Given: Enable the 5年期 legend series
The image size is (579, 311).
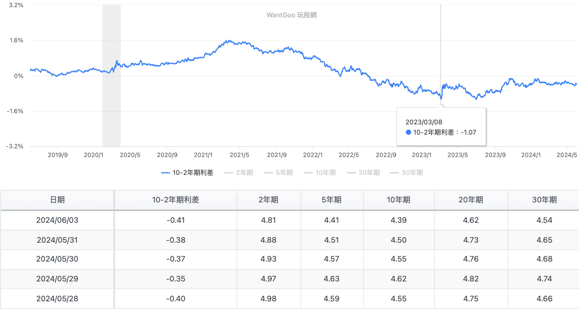Looking at the screenshot, I should tap(278, 173).
